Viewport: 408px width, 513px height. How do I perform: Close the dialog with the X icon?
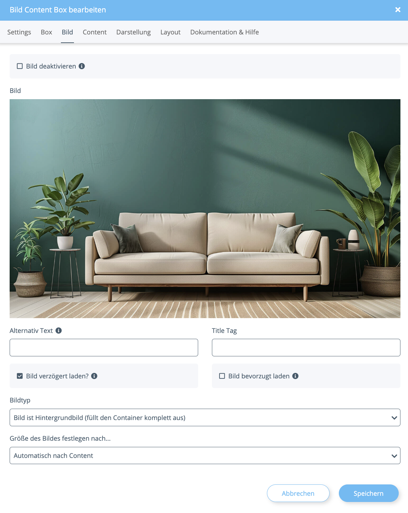[398, 10]
